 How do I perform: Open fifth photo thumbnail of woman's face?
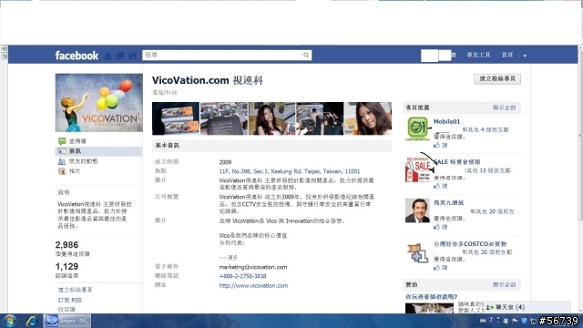point(368,118)
